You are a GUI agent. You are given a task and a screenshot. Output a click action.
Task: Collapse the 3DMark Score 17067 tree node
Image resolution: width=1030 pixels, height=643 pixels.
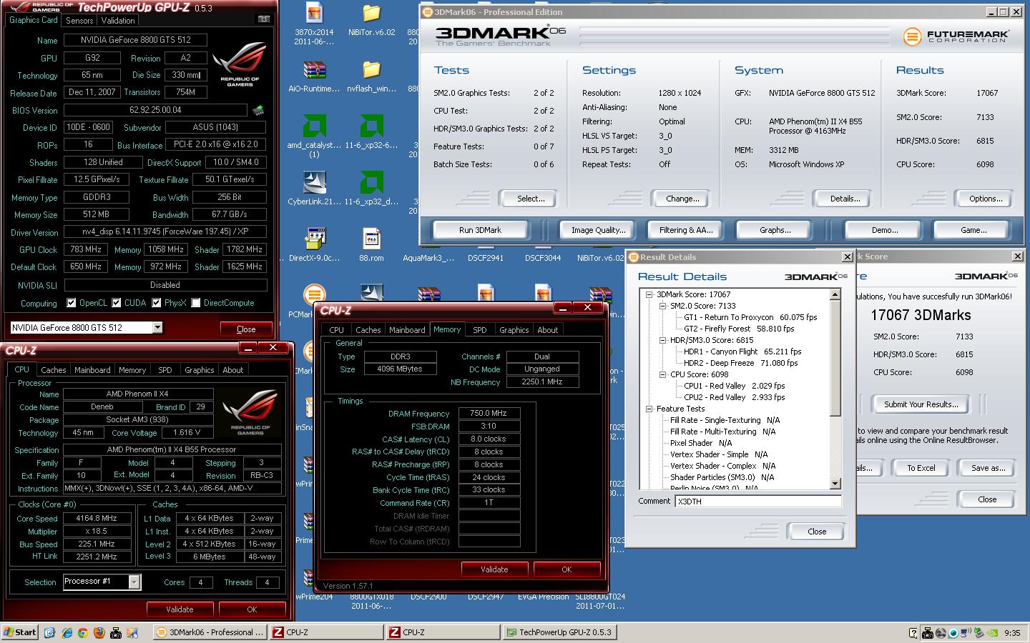click(649, 294)
